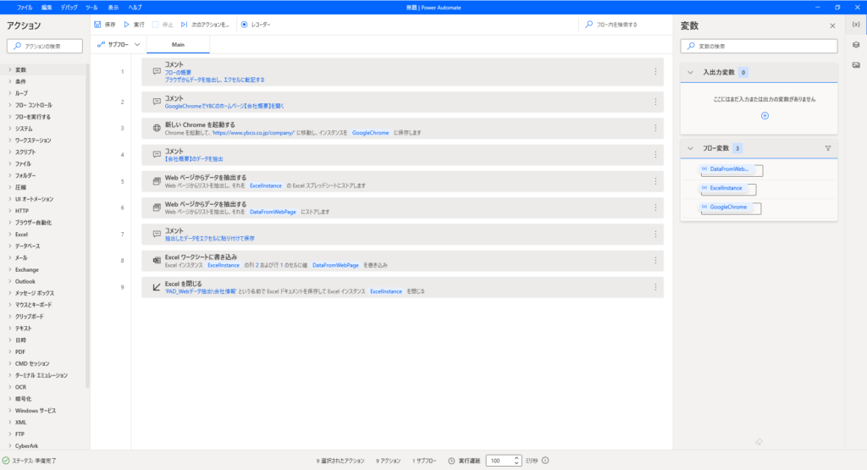
Task: Open images pane icon in right rail
Action: 856,64
